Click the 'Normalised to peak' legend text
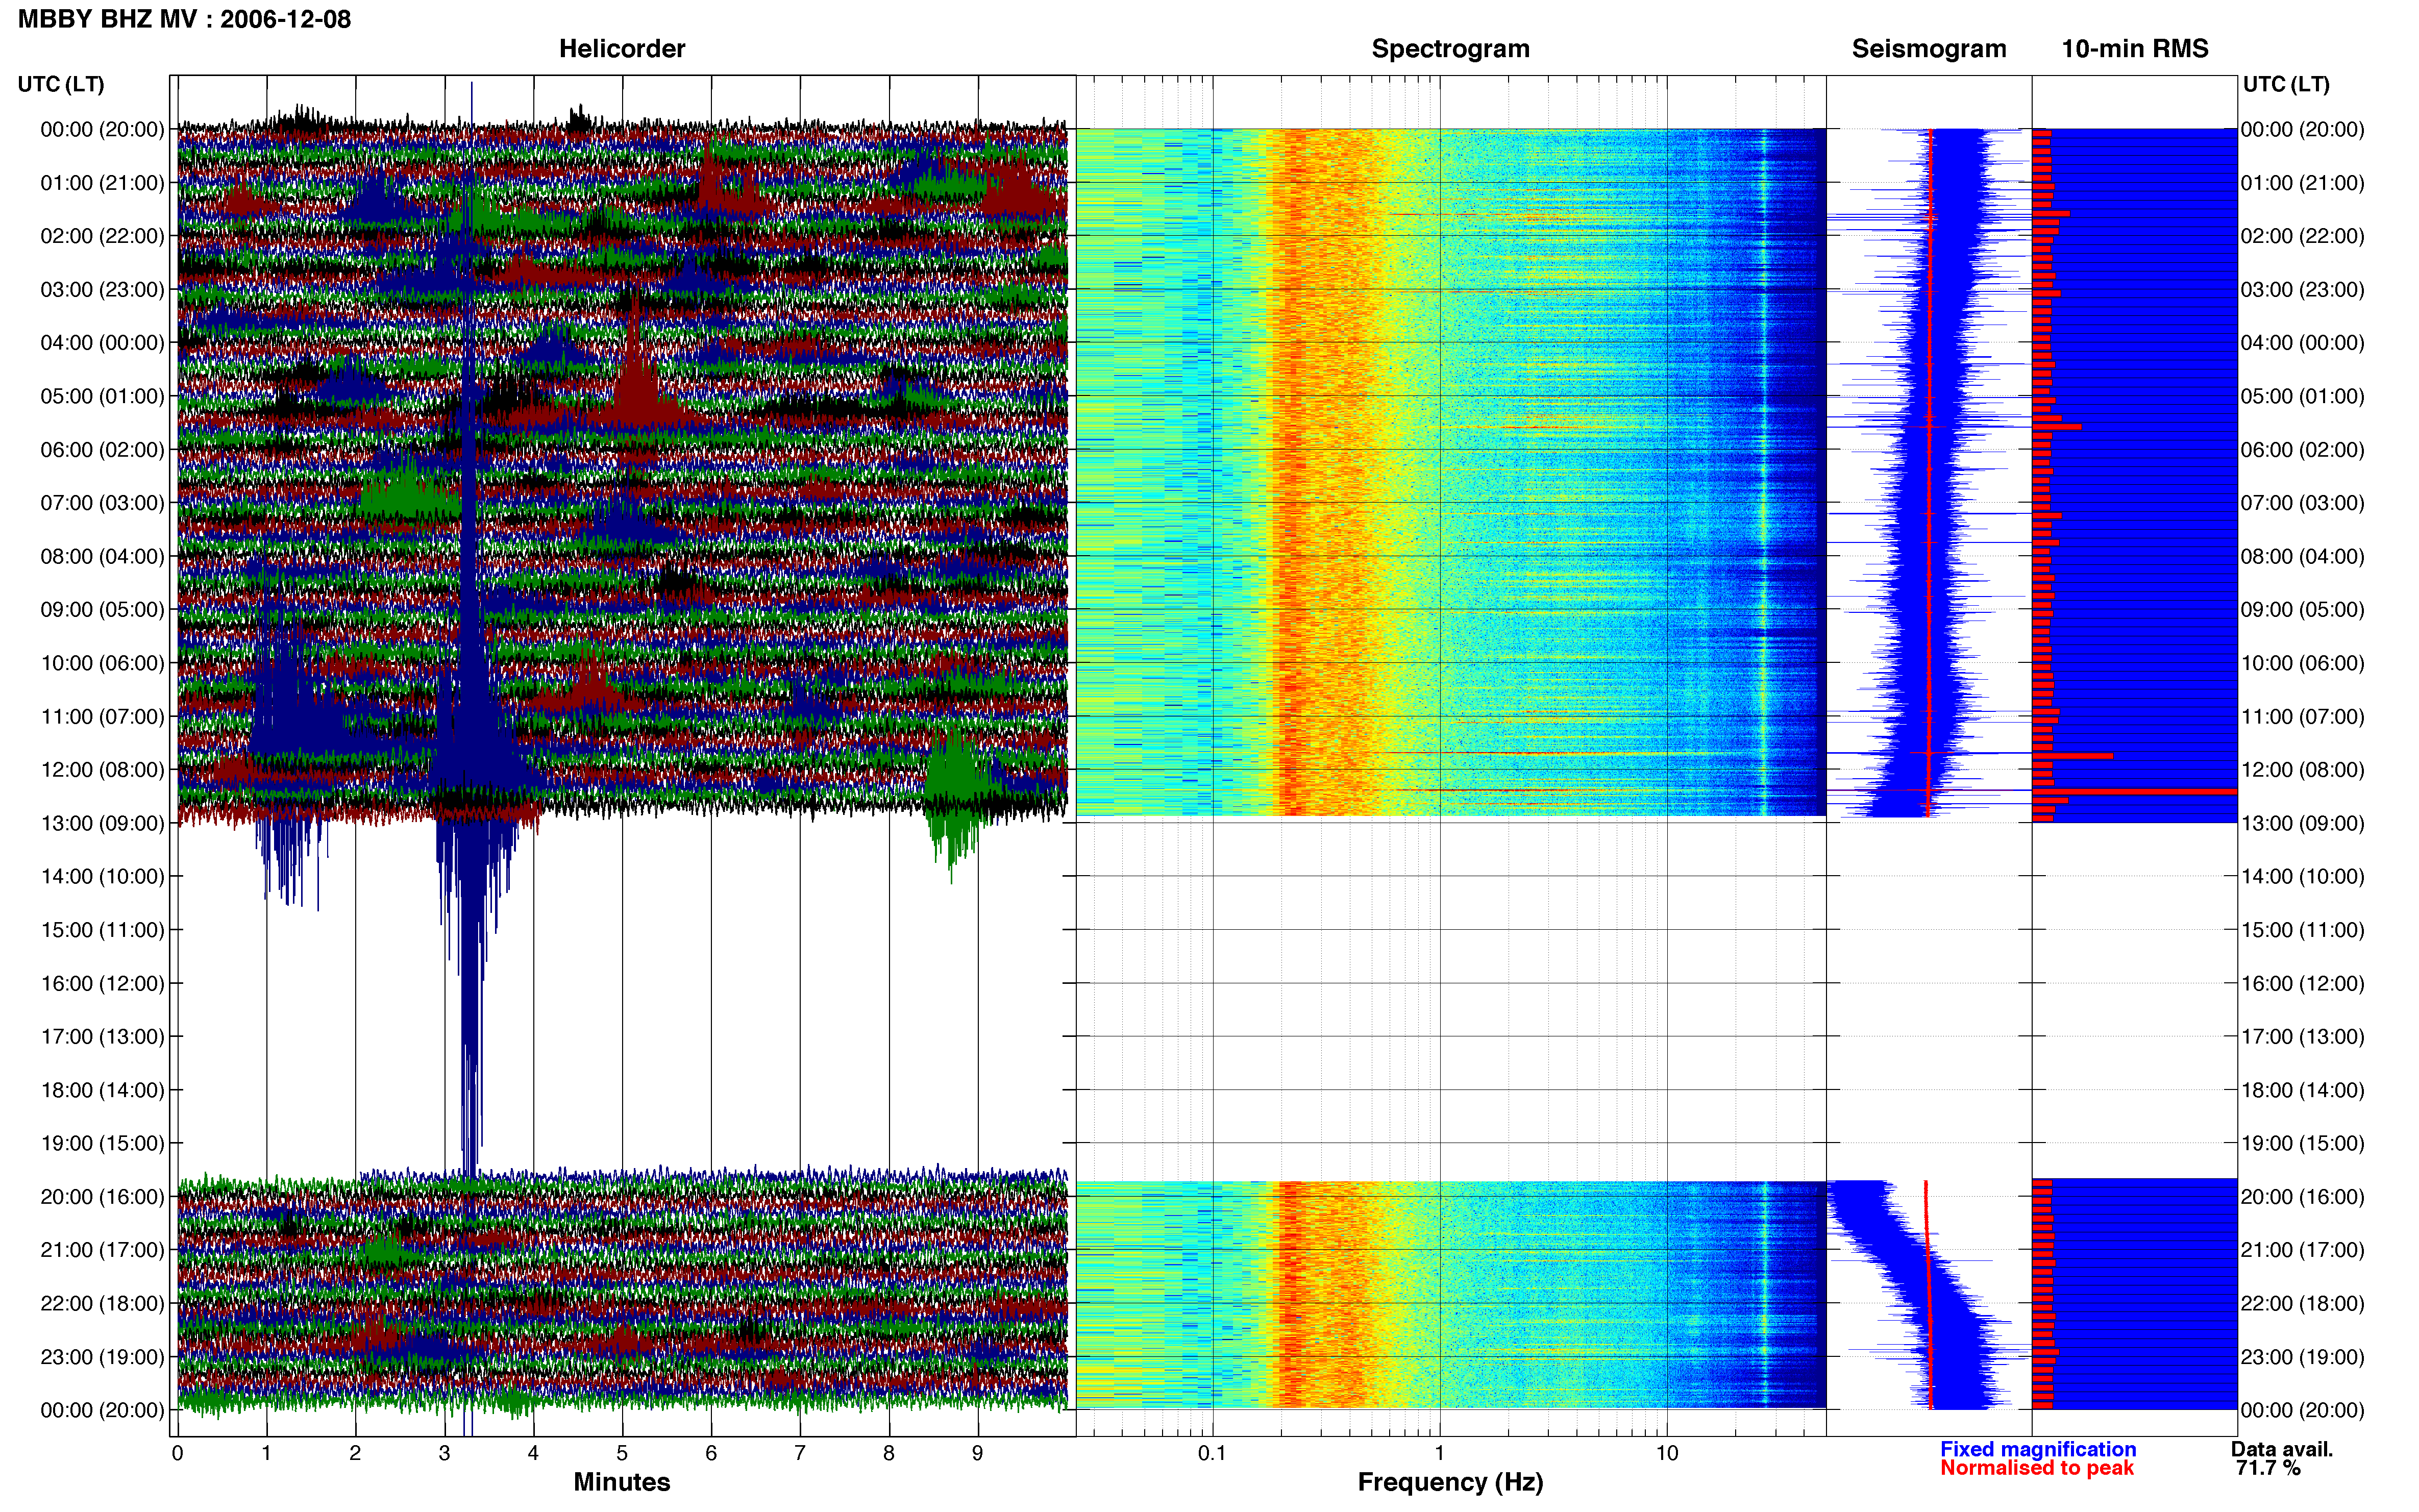This screenshot has height=1512, width=2419. coord(2037,1468)
